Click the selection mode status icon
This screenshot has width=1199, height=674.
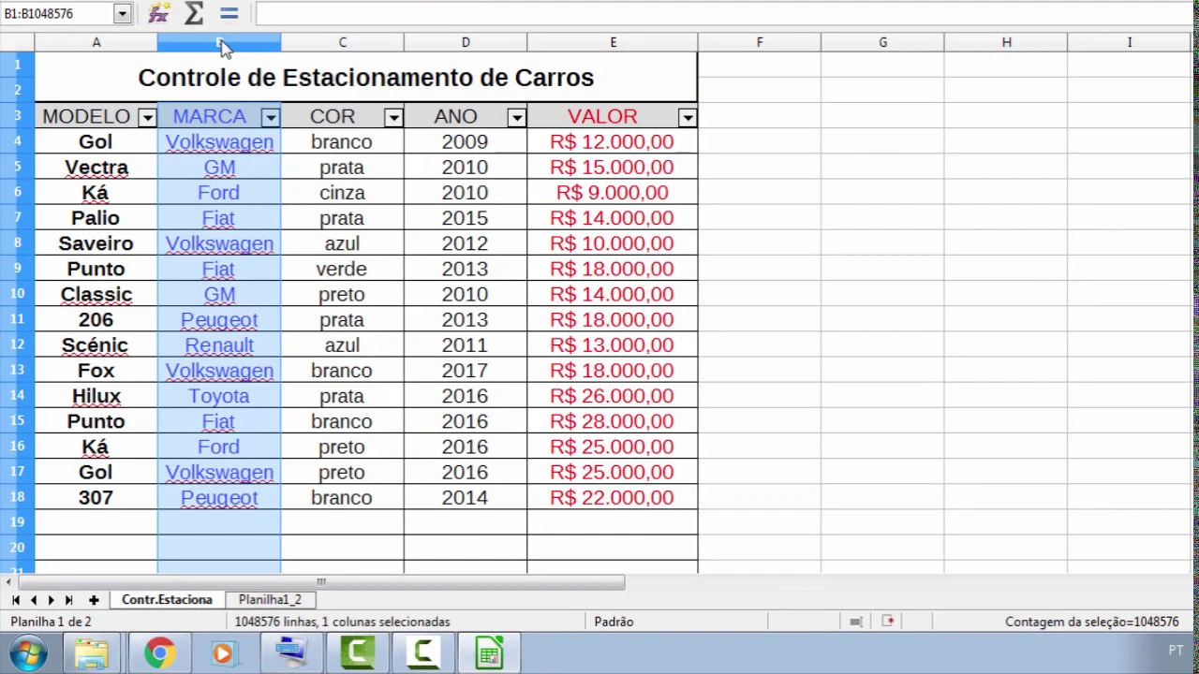coord(856,622)
